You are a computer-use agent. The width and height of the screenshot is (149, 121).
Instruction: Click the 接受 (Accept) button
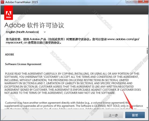[x=135, y=115]
